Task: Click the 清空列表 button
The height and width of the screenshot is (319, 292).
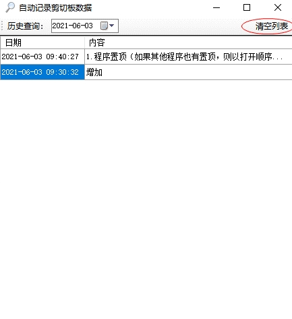Action: [x=272, y=26]
